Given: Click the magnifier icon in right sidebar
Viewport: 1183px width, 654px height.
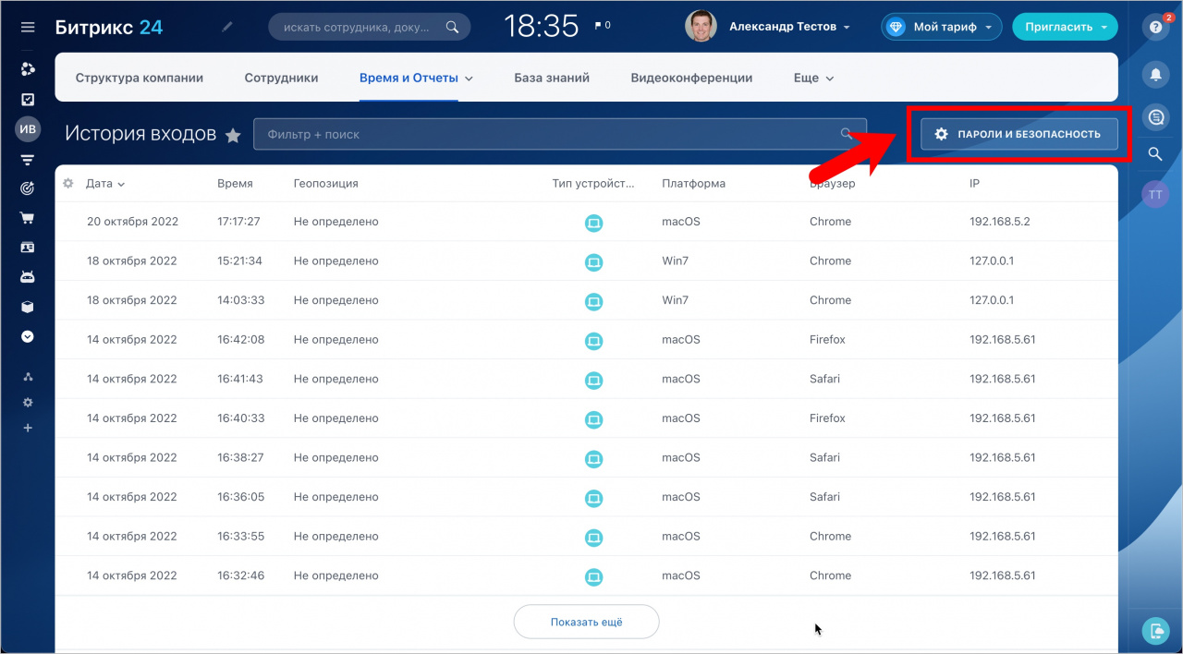Looking at the screenshot, I should tap(1155, 154).
